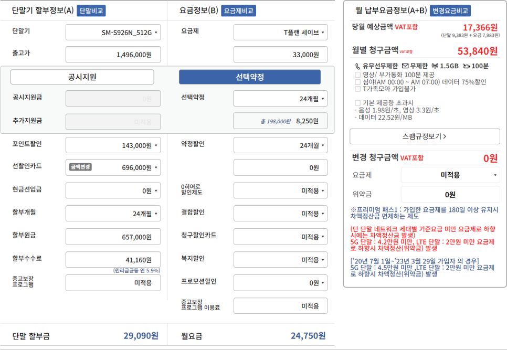The width and height of the screenshot is (507, 350).
Task: Tick checkbox for 심야 데이터 75%할인
Action: [x=357, y=82]
